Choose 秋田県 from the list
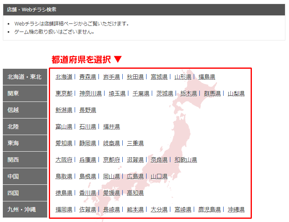 tap(135, 77)
